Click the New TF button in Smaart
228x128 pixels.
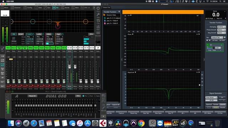tap(171, 113)
